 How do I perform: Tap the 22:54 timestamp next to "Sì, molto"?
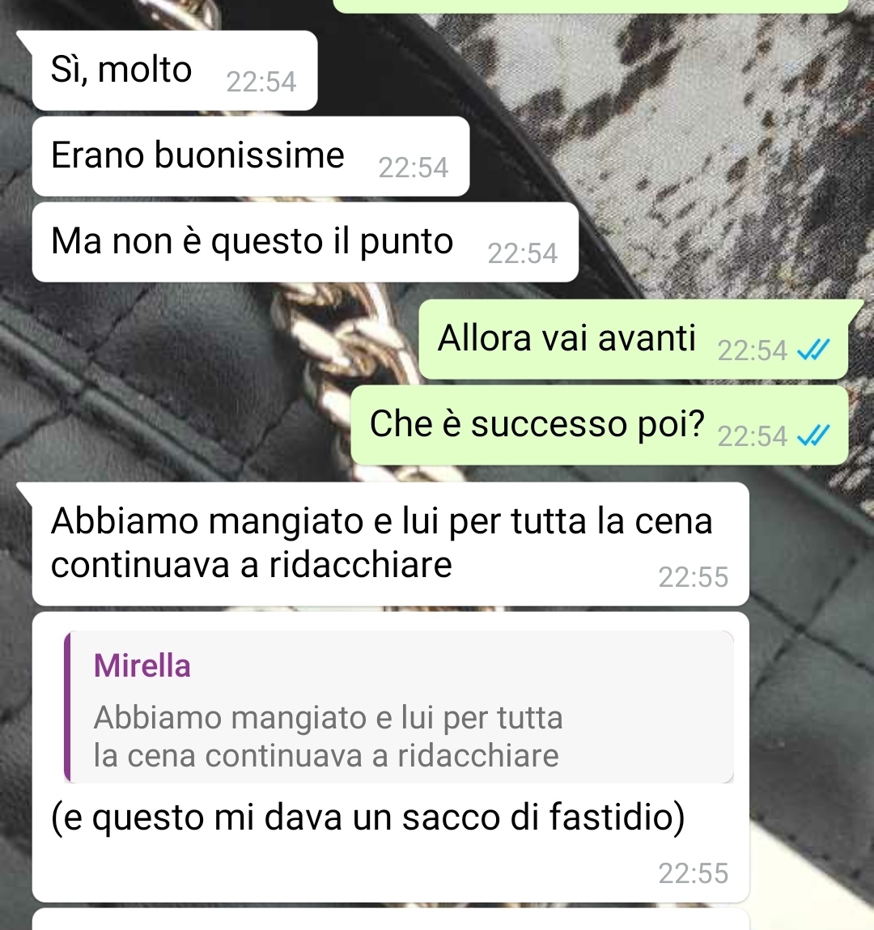(261, 81)
